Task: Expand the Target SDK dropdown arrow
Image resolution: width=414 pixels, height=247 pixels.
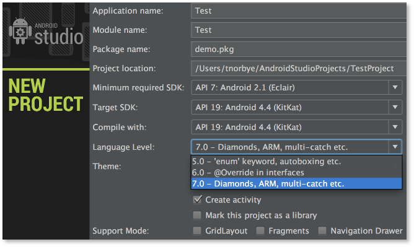Action: tap(395, 107)
